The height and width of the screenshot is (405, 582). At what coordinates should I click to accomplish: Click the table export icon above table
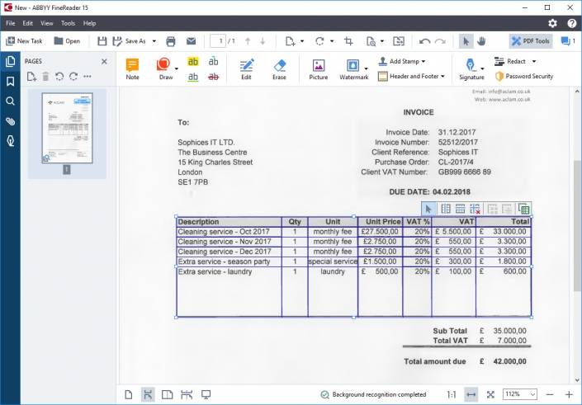coord(523,209)
